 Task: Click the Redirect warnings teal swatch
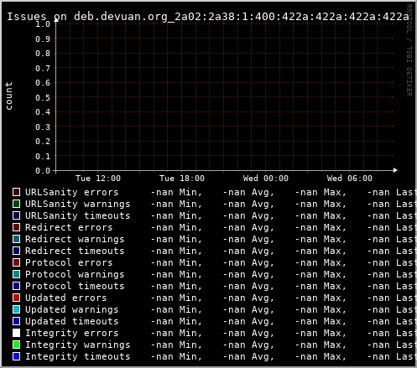click(16, 239)
